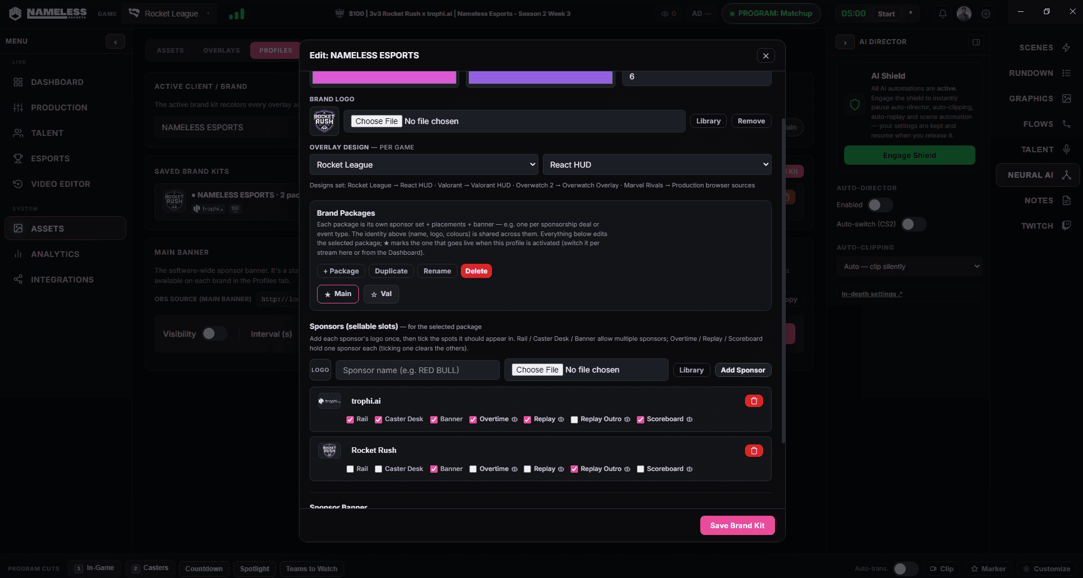The height and width of the screenshot is (578, 1083).
Task: Open the Twitch panel
Action: (1046, 226)
